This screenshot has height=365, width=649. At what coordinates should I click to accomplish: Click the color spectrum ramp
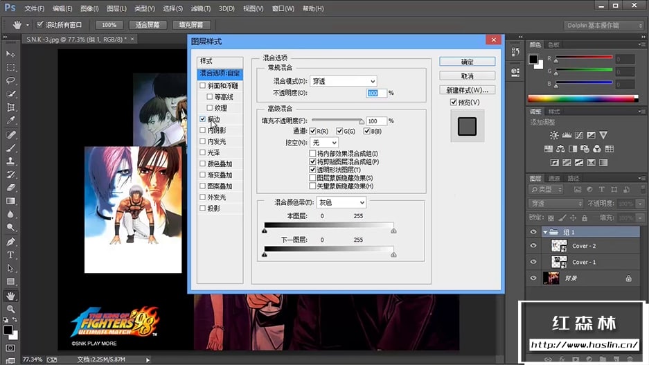(x=583, y=98)
